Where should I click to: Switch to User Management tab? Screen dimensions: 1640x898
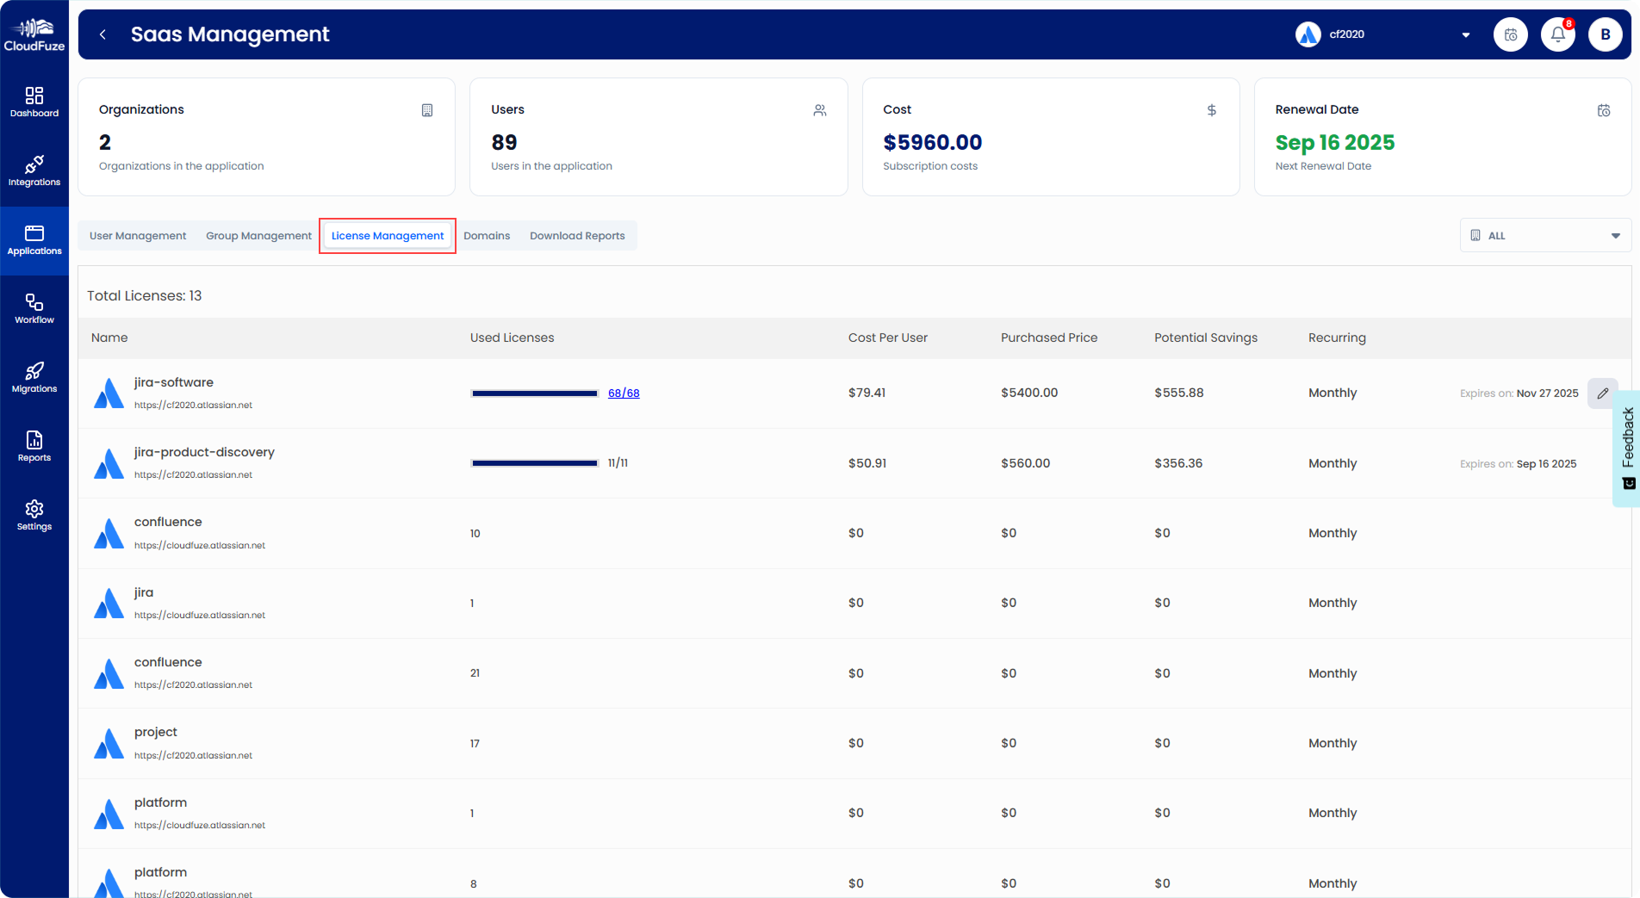(x=138, y=236)
